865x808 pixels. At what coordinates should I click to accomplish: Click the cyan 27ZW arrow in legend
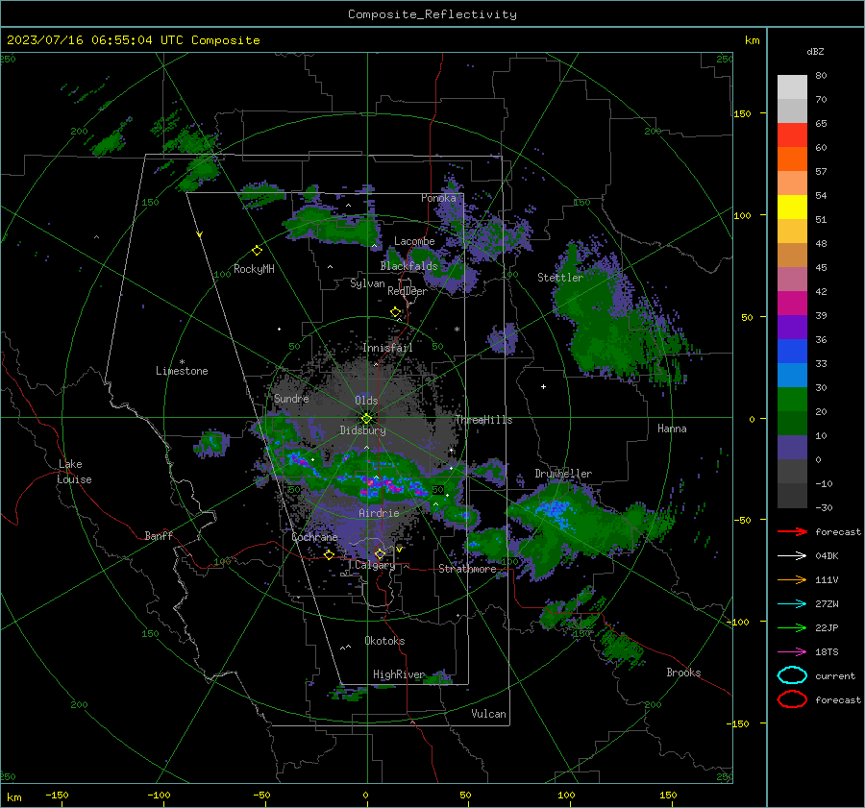792,604
